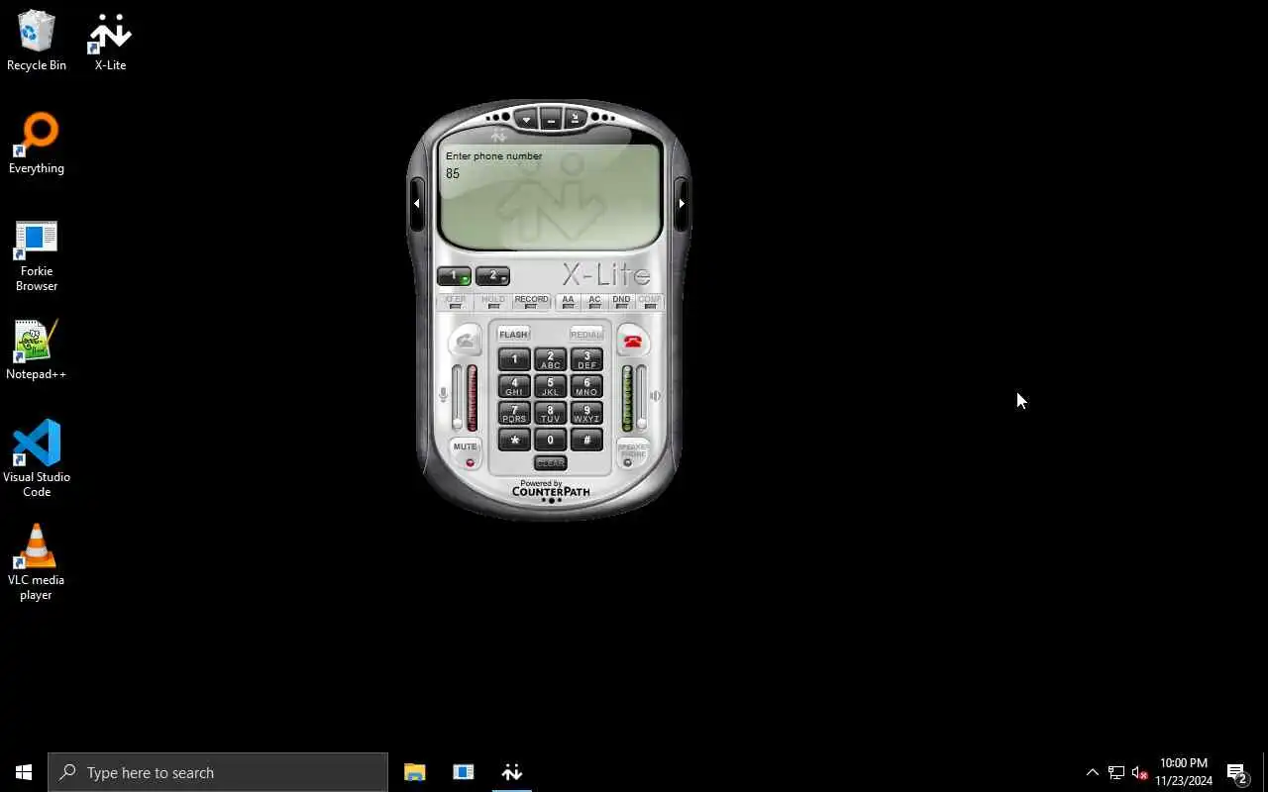Click the microphone icon beside mic slider
1268x792 pixels.
pyautogui.click(x=443, y=395)
